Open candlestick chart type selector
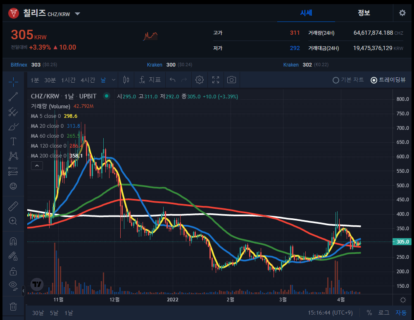 126,80
